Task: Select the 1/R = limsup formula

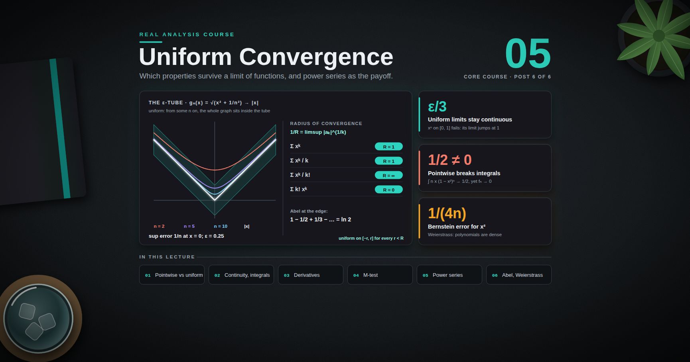Action: pyautogui.click(x=318, y=132)
